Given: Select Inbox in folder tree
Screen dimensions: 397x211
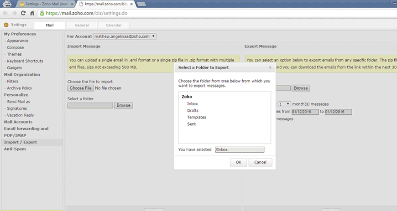Looking at the screenshot, I should pos(193,104).
